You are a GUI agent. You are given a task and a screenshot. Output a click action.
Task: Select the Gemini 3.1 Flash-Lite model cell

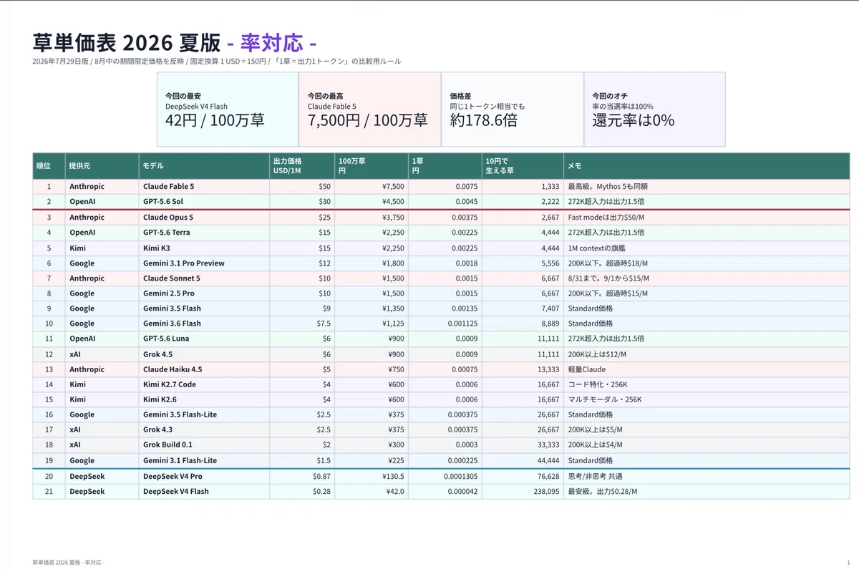[x=204, y=459]
